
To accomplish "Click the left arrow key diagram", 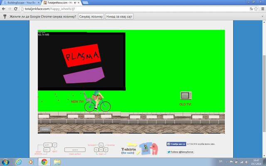I will tap(96, 150).
